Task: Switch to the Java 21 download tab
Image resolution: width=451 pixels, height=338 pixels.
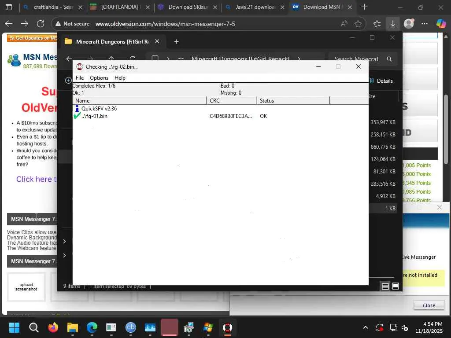Action: click(x=255, y=7)
